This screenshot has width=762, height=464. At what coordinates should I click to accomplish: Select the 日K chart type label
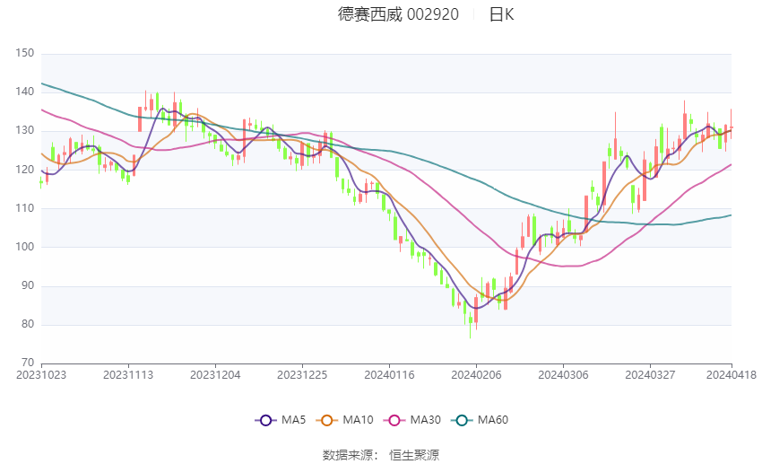coord(501,14)
